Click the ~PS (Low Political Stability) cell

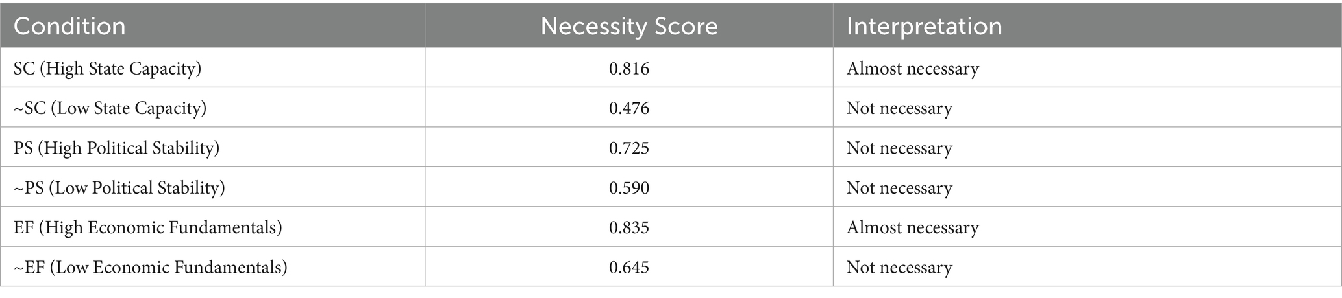coord(119,188)
